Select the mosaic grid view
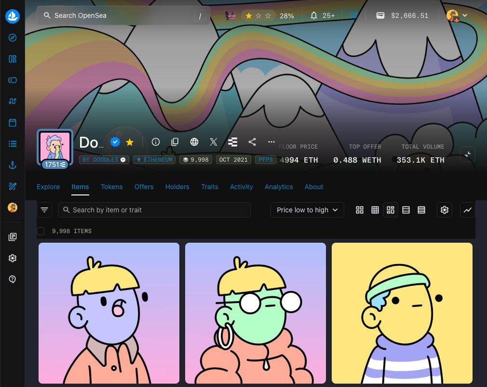487x387 pixels. click(391, 210)
